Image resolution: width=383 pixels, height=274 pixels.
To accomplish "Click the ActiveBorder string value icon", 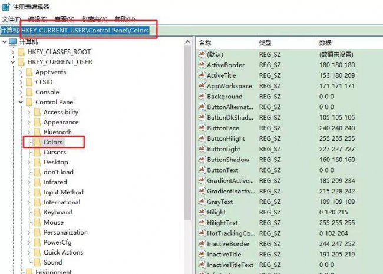I will pyautogui.click(x=202, y=65).
